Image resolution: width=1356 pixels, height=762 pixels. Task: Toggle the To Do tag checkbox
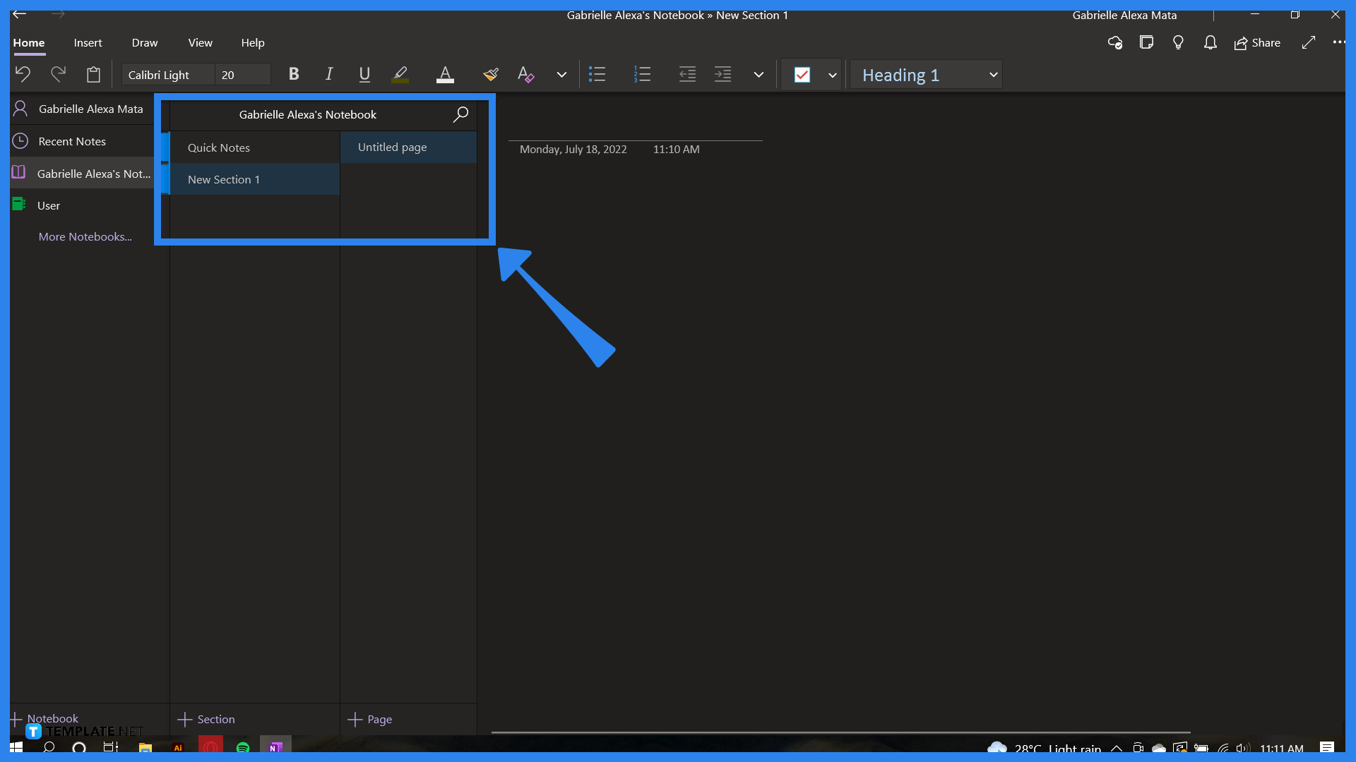[x=802, y=74]
